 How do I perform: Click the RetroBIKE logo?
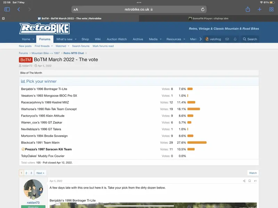click(44, 28)
